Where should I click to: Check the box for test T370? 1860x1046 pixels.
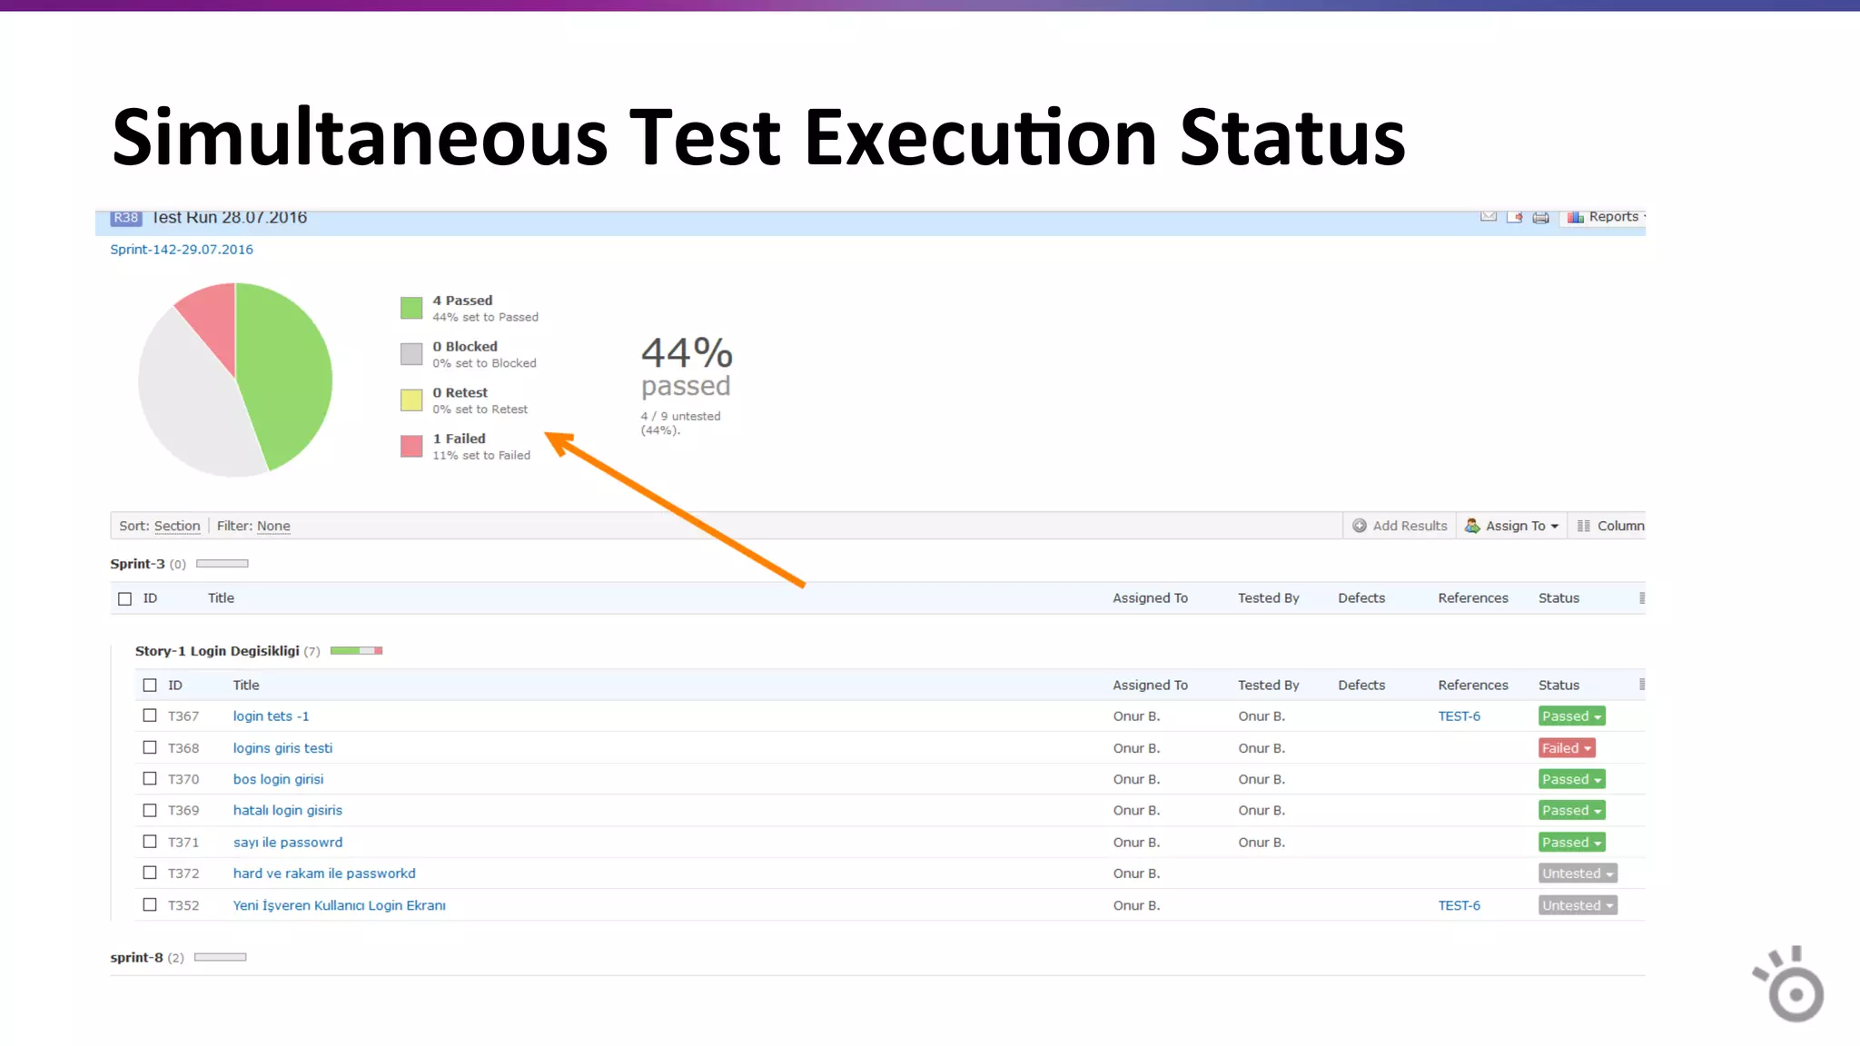click(x=150, y=778)
